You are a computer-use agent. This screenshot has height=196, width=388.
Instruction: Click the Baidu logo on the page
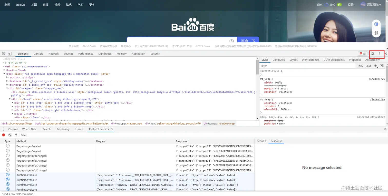pos(193,25)
